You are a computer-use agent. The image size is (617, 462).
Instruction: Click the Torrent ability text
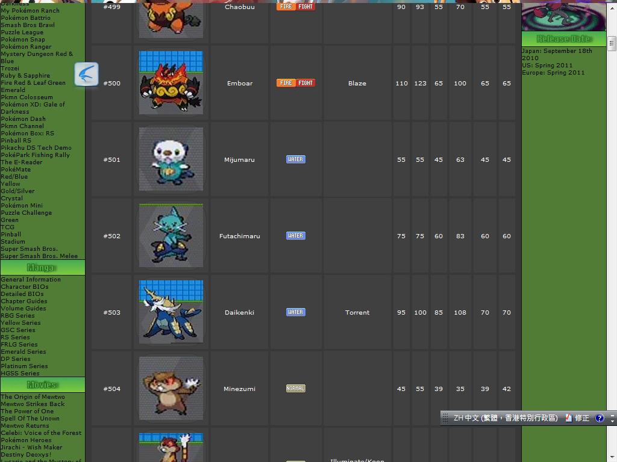(x=357, y=312)
